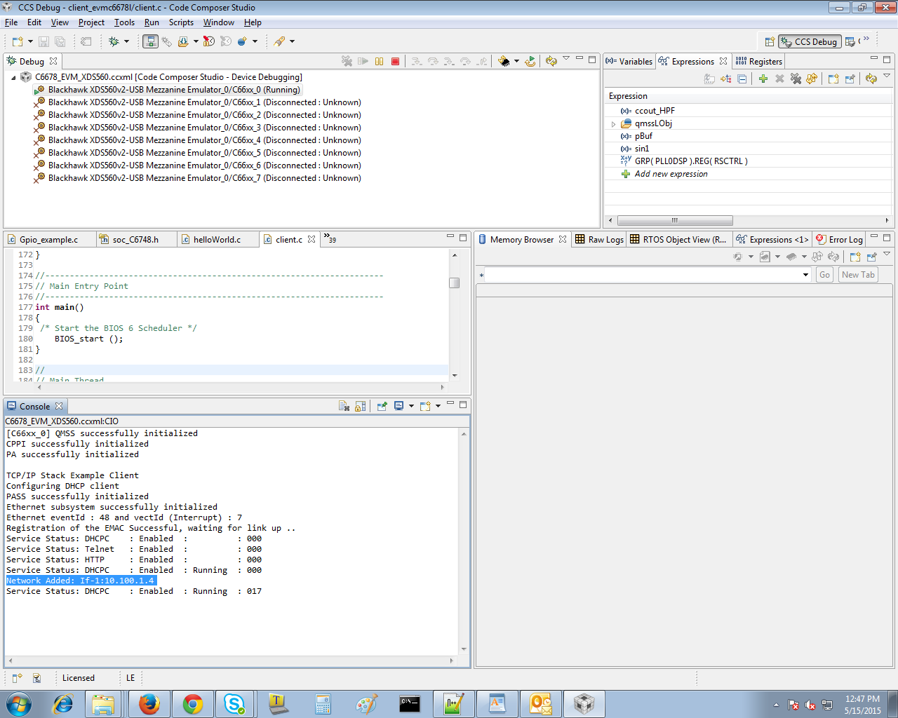
Task: Open the File menu
Action: [x=11, y=22]
